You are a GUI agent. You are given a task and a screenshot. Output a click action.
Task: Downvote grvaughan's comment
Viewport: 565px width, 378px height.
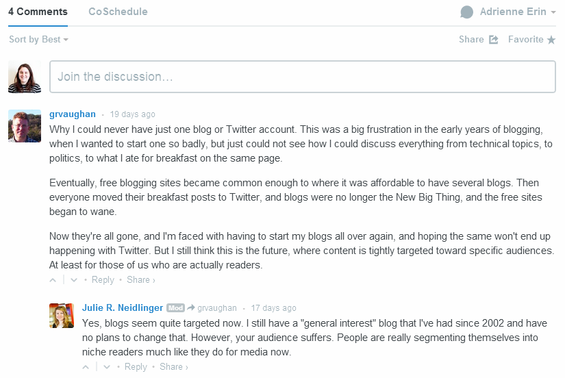(74, 280)
